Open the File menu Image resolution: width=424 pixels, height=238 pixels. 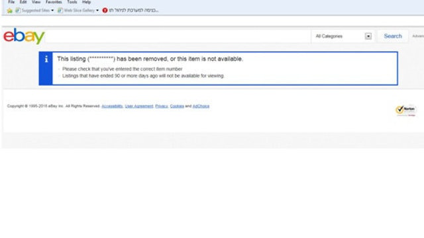[11, 2]
